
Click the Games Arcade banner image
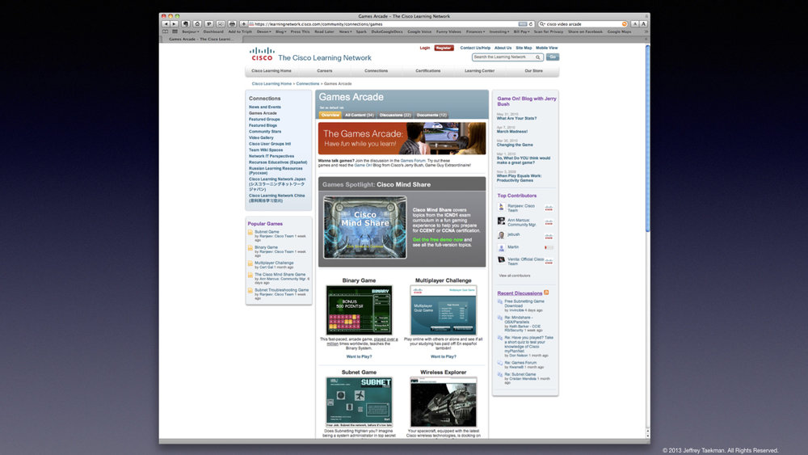402,138
